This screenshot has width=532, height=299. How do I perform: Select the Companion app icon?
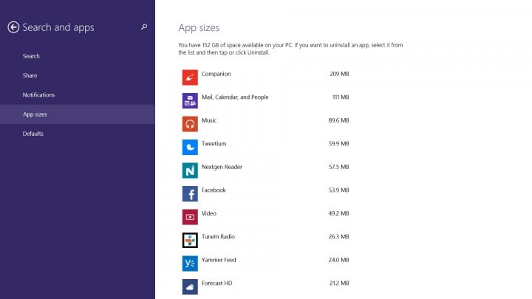pos(190,78)
